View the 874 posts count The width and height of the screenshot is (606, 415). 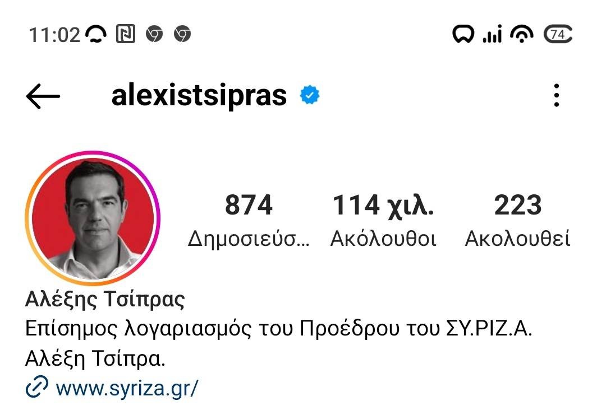coord(249,205)
